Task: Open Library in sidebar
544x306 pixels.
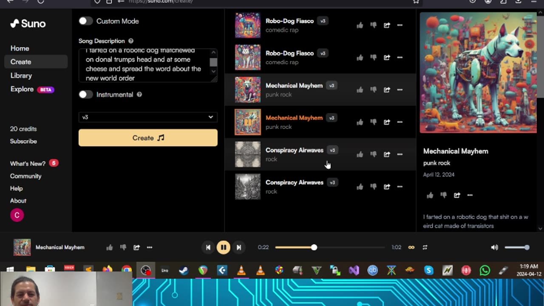Action: coord(21,76)
